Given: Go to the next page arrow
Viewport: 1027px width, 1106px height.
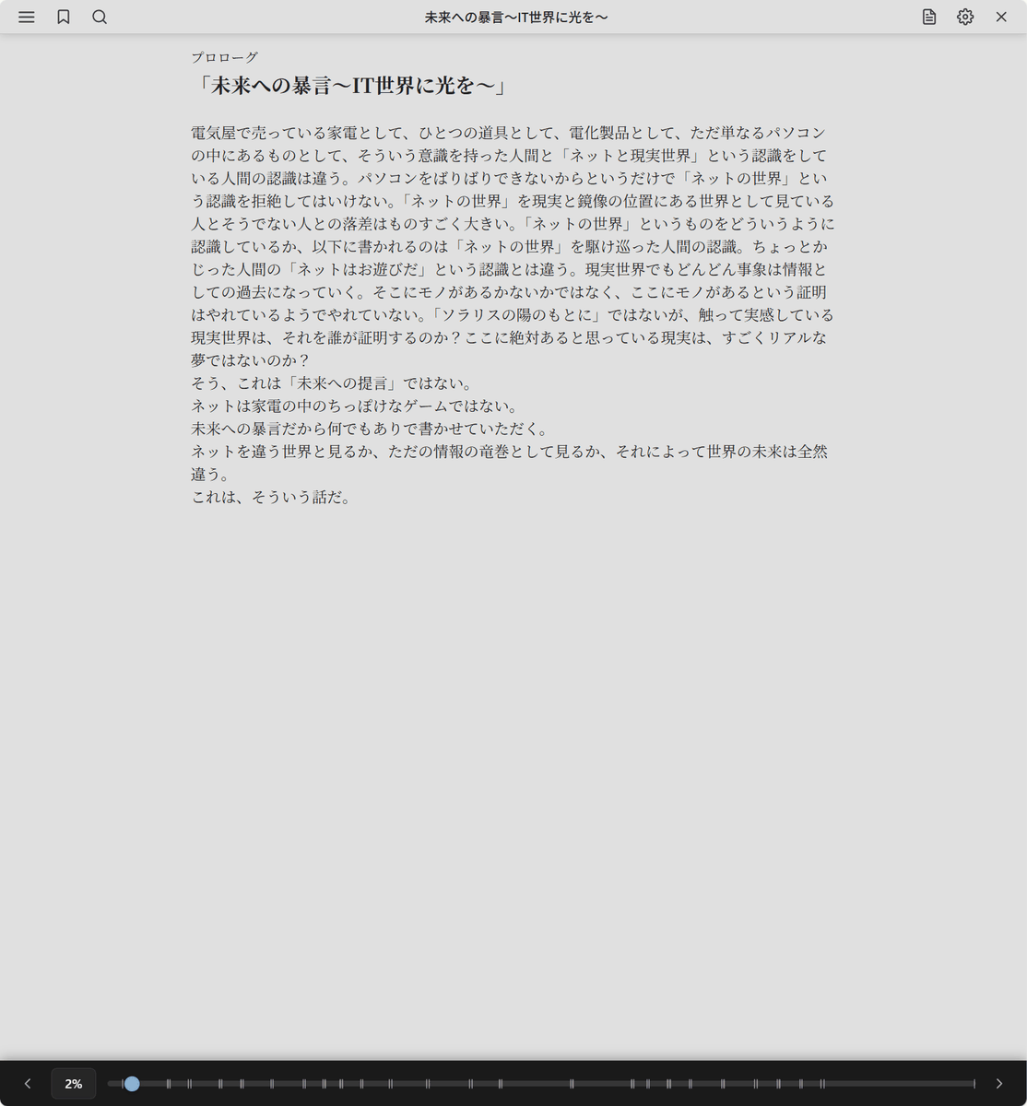Looking at the screenshot, I should click(x=998, y=1084).
